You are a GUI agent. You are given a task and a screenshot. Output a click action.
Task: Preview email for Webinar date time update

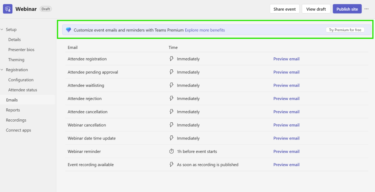click(x=286, y=138)
